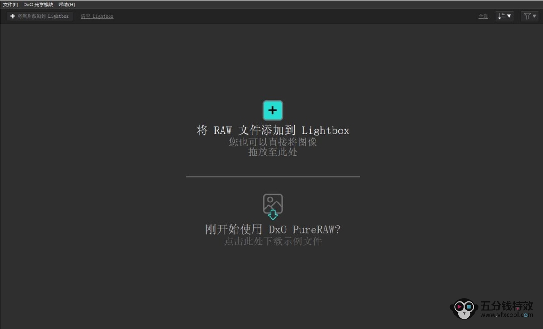Open the 文件(F) menu

coord(10,5)
